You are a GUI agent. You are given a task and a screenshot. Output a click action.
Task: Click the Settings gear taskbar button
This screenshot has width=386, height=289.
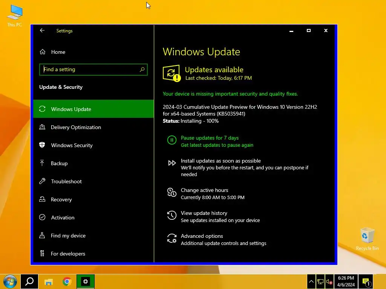[x=86, y=281]
